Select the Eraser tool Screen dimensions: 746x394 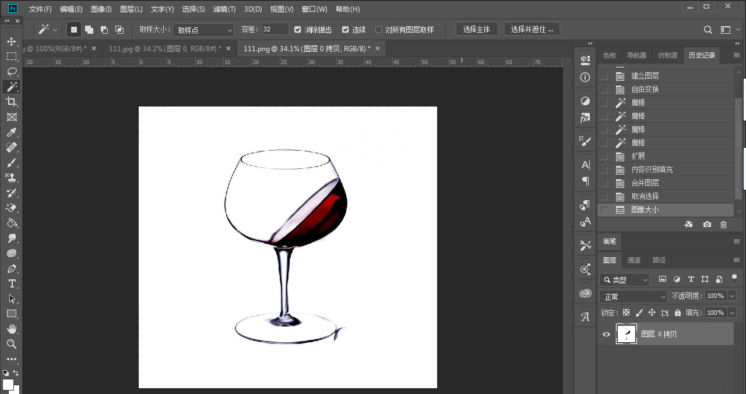[x=11, y=208]
